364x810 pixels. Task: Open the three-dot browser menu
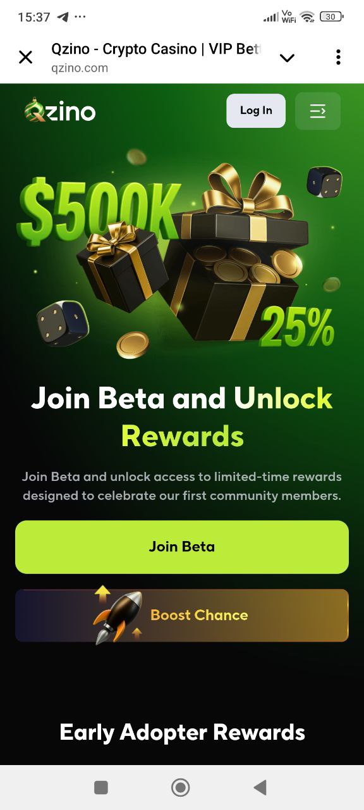[x=338, y=57]
